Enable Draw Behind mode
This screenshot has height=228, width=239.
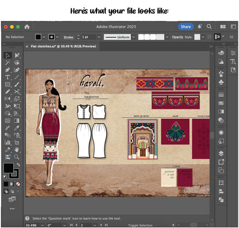tap(12, 191)
